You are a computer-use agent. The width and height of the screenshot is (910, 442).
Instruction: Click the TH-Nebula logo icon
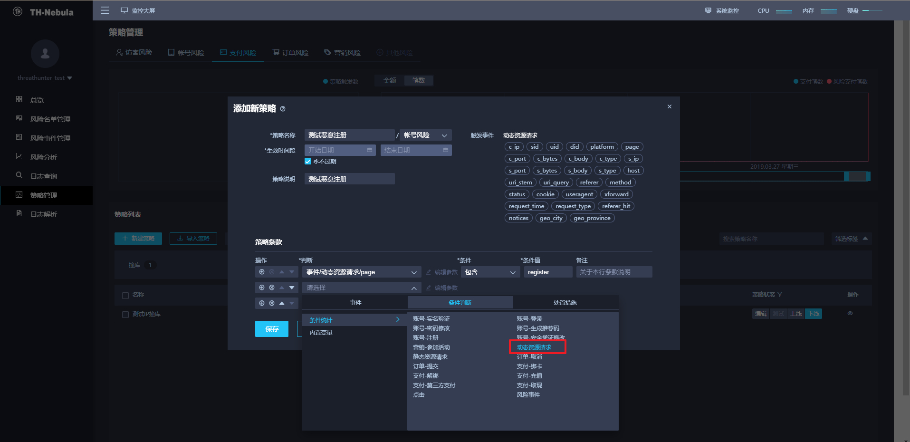tap(18, 12)
